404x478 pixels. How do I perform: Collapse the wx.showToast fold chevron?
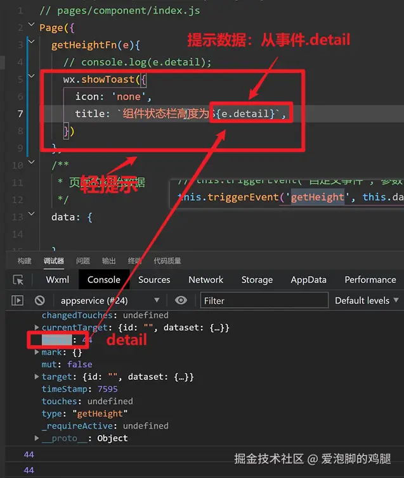pos(32,75)
